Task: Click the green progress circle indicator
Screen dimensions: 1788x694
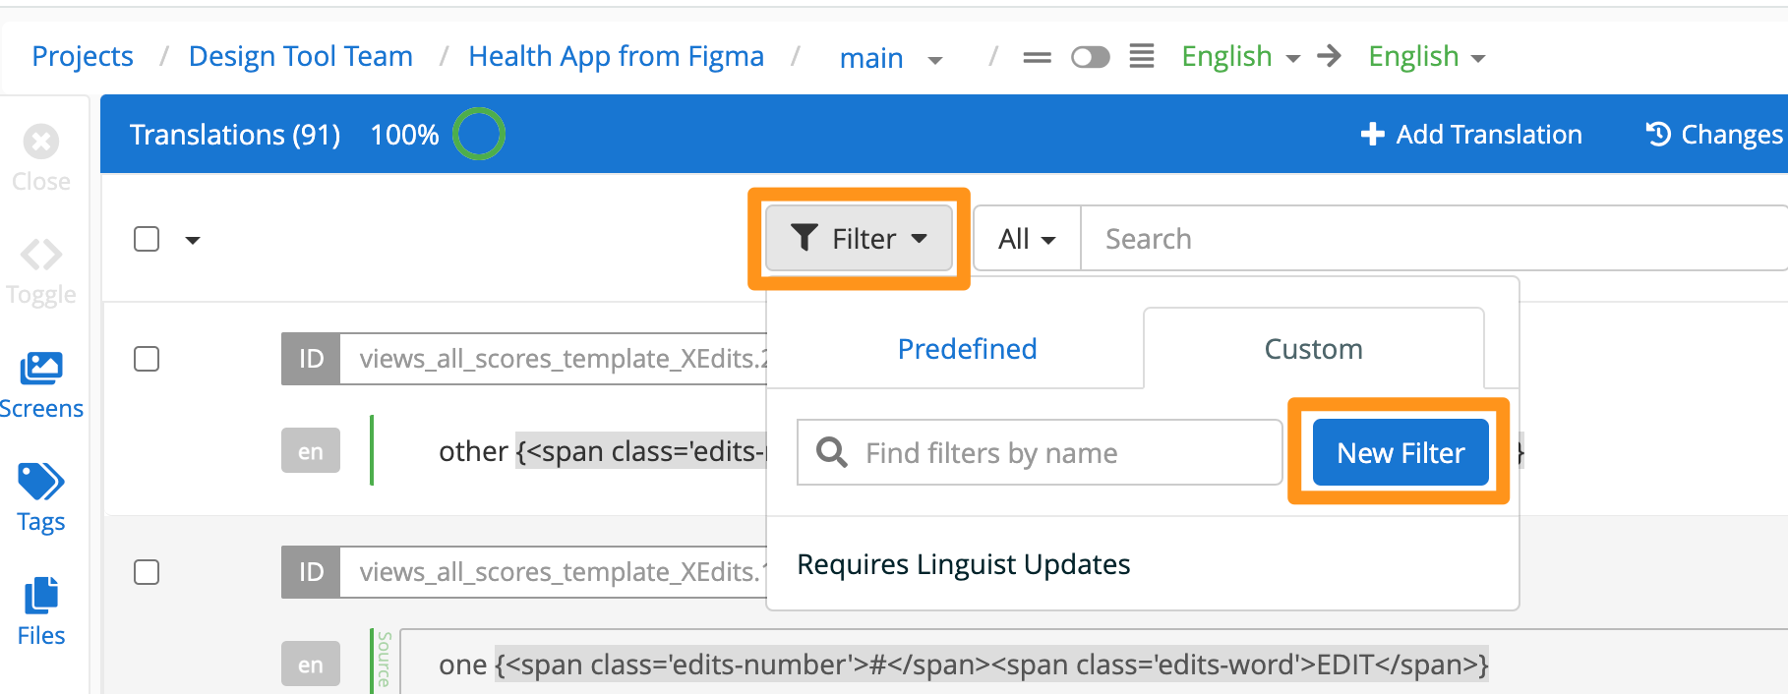Action: pyautogui.click(x=479, y=134)
